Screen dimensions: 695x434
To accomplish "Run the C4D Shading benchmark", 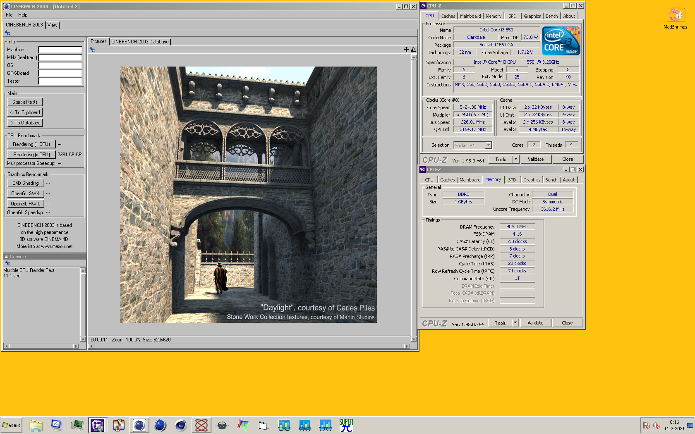I will click(26, 183).
